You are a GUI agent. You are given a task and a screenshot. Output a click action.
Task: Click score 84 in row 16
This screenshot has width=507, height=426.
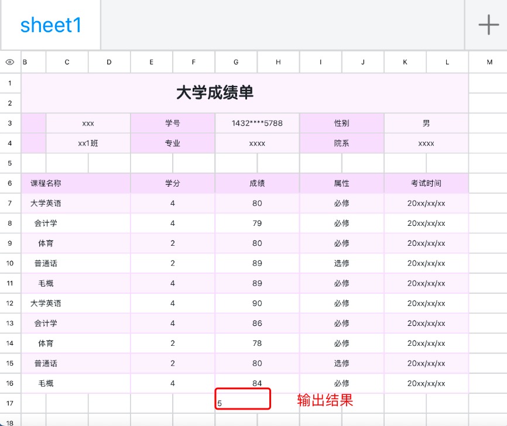pos(258,383)
